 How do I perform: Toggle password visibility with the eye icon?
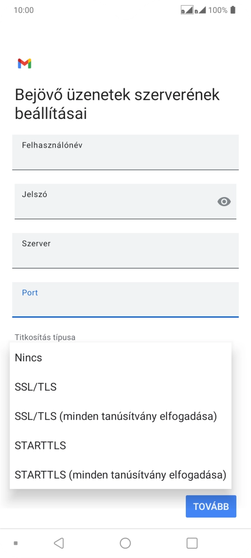(224, 201)
